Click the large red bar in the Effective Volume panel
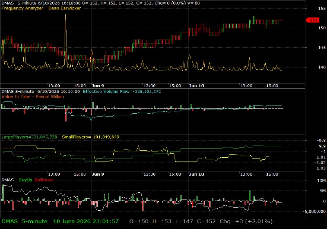This screenshot has height=229, width=327. (x=66, y=115)
